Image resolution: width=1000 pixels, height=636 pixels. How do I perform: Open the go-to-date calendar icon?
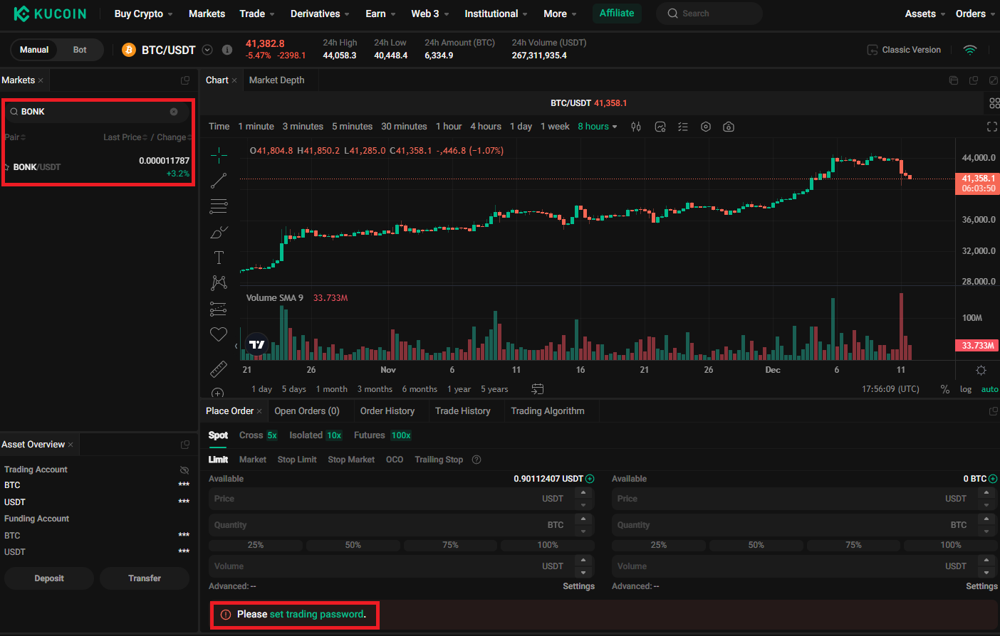click(x=538, y=389)
